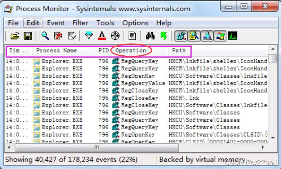
Task: Click the Process Monitor title bar icon
Action: [8, 9]
